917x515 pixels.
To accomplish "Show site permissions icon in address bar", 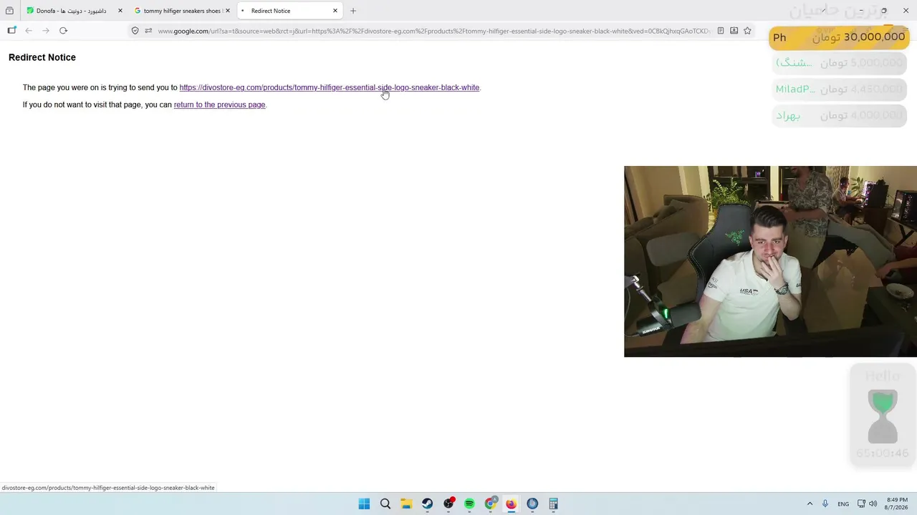I will click(148, 31).
